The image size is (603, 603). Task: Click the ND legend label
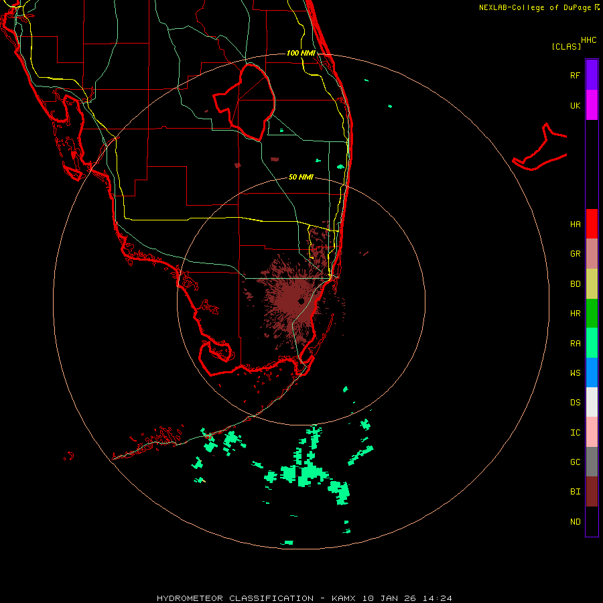click(x=575, y=522)
